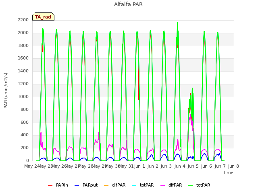Click the 800 y-axis tick label
Image resolution: width=258 pixels, height=193 pixels.
tap(25, 109)
